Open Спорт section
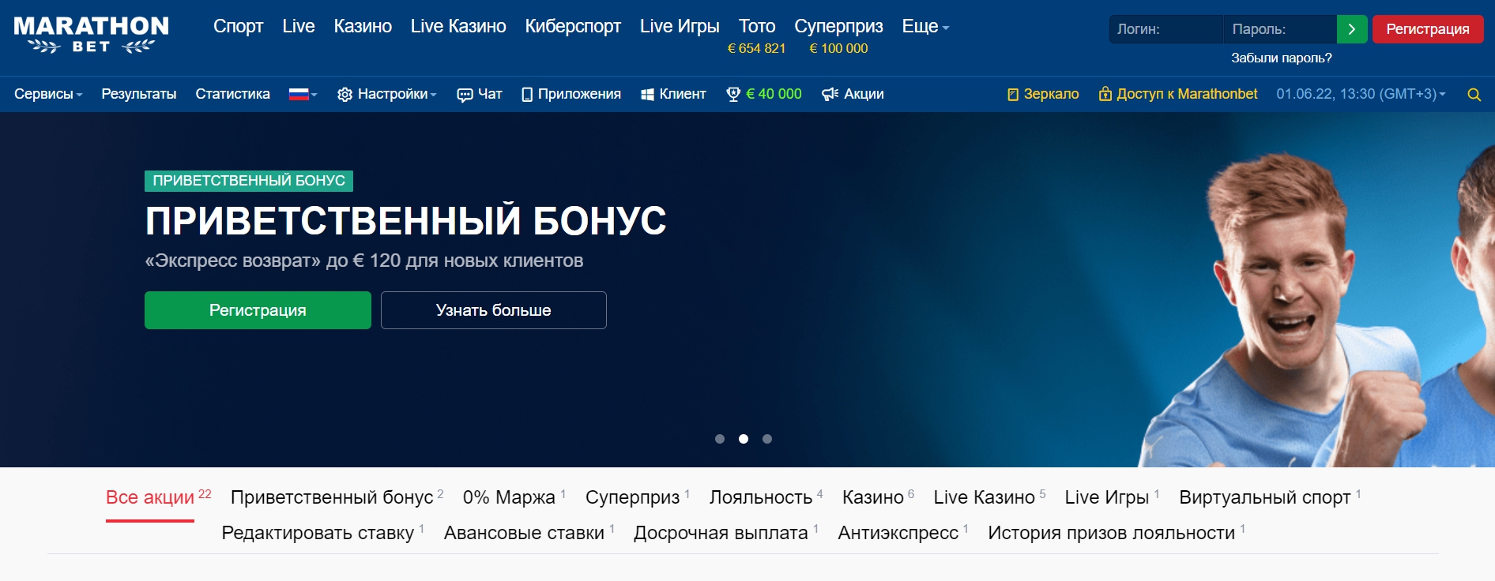This screenshot has width=1495, height=581. point(238,26)
